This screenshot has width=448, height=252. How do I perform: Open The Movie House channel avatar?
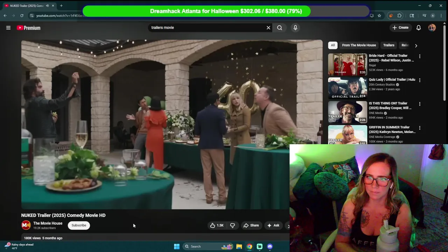pyautogui.click(x=26, y=225)
